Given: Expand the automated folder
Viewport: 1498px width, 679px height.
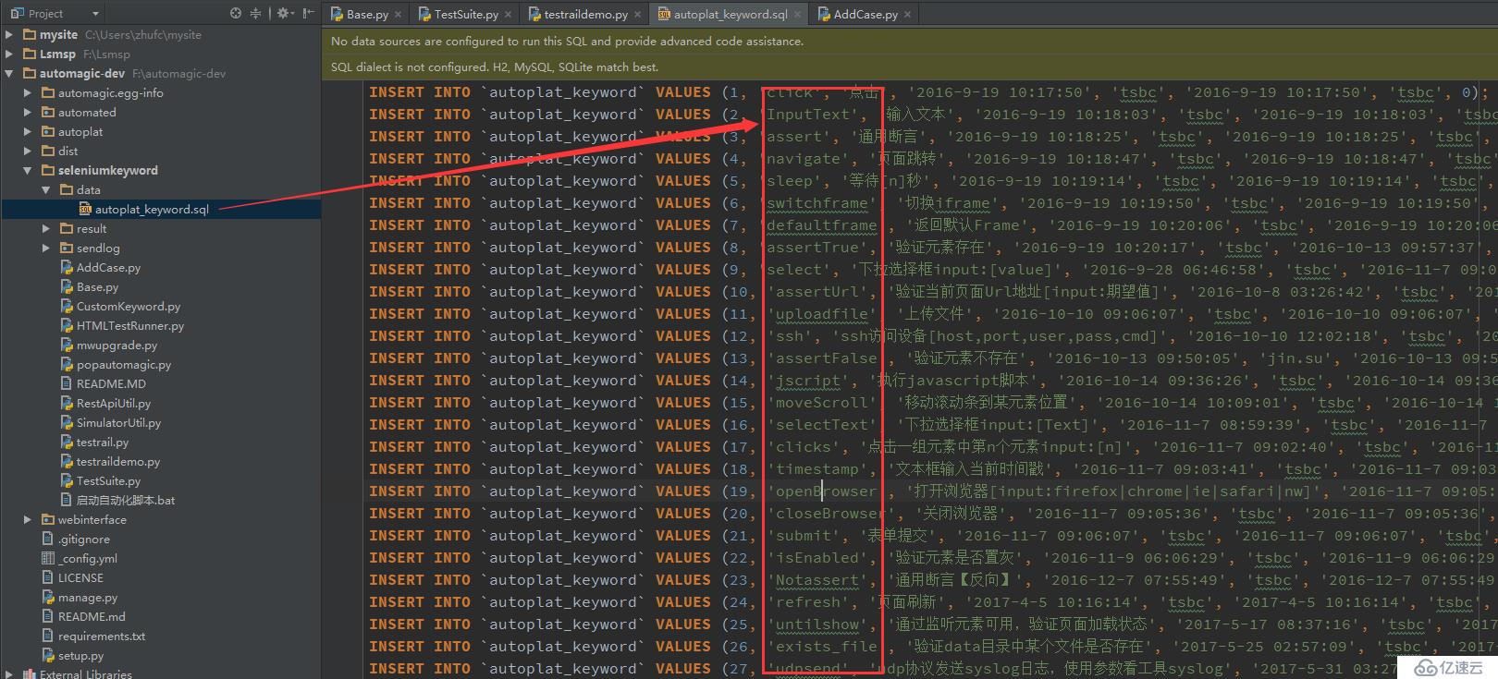Looking at the screenshot, I should [x=28, y=112].
